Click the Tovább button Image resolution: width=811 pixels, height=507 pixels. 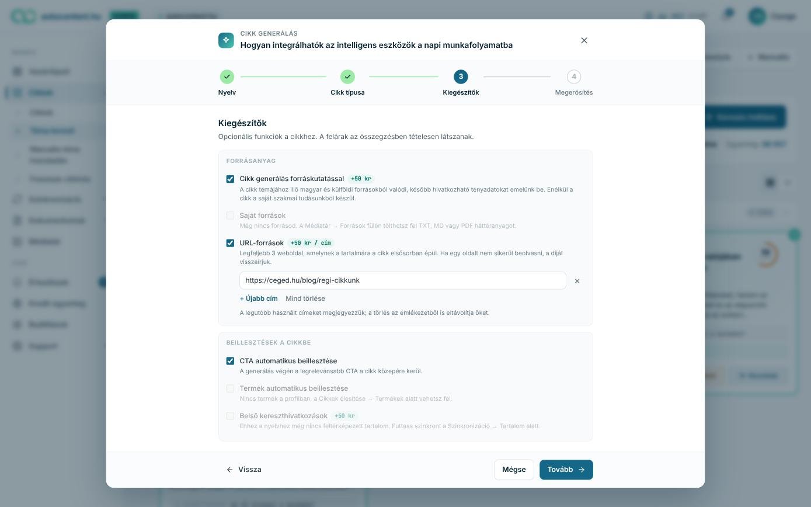(x=566, y=470)
